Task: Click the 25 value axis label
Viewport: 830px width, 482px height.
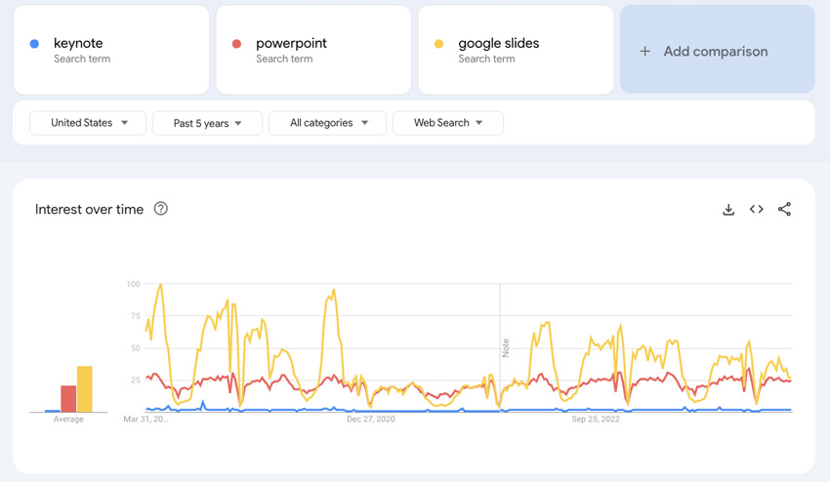Action: point(136,380)
